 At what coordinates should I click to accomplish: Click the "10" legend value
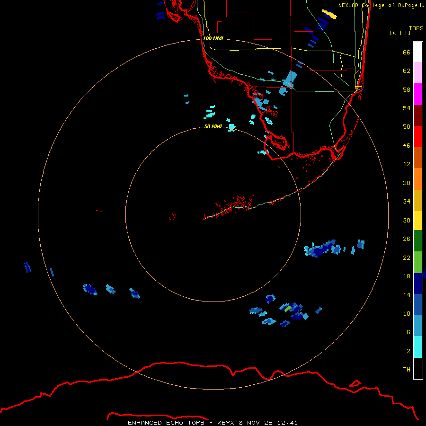coord(407,314)
